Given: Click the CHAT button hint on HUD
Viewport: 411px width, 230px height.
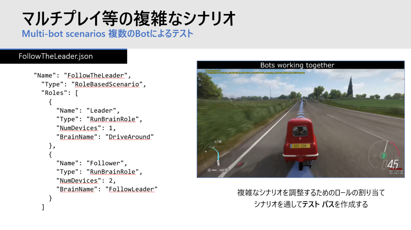Looking at the screenshot, I should pyautogui.click(x=223, y=170).
